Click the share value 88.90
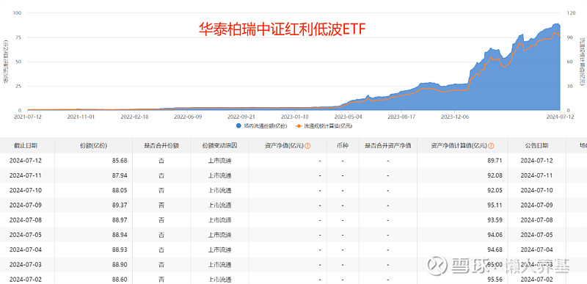This screenshot has height=284, width=587. [x=119, y=264]
